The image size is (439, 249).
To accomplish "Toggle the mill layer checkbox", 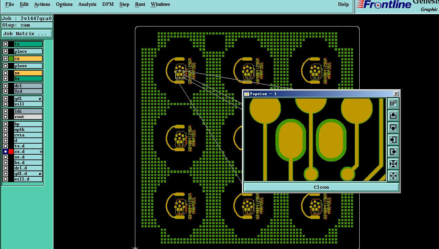I will click(6, 104).
